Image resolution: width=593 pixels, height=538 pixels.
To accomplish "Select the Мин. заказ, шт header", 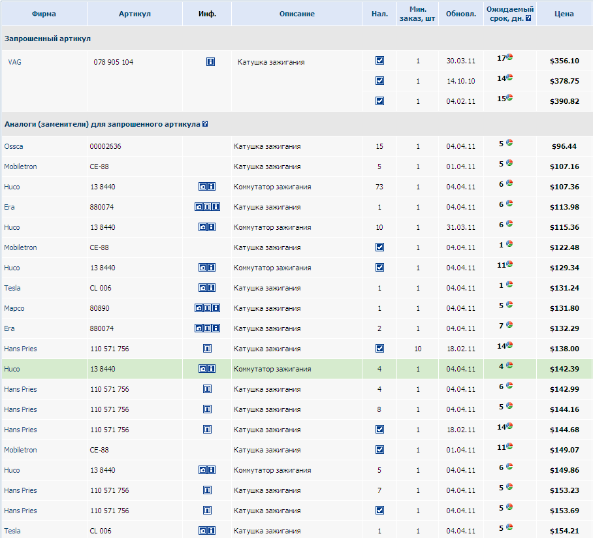I will point(417,14).
